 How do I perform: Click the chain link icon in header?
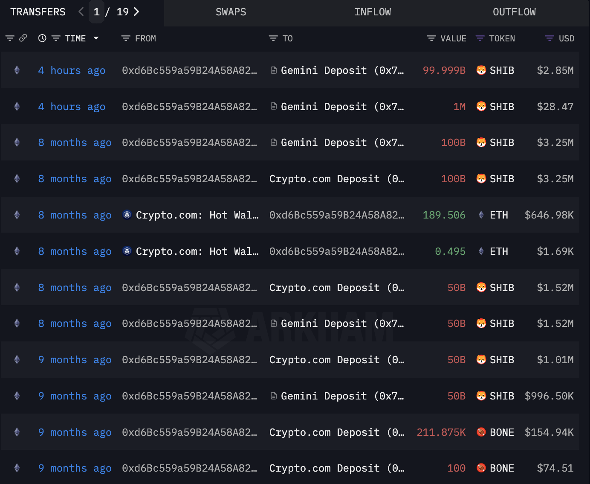[x=23, y=38]
